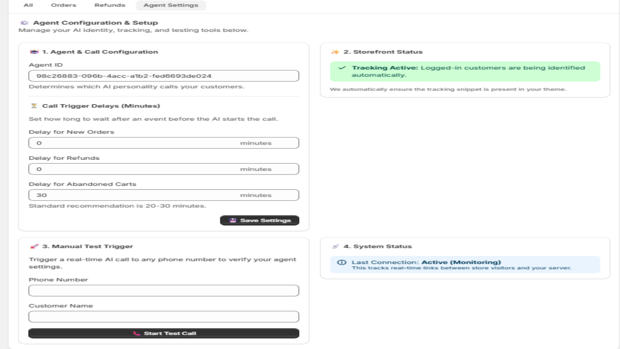Click the Delay for Abandoned Carts field
Screen dimensions: 620x349
[164, 195]
